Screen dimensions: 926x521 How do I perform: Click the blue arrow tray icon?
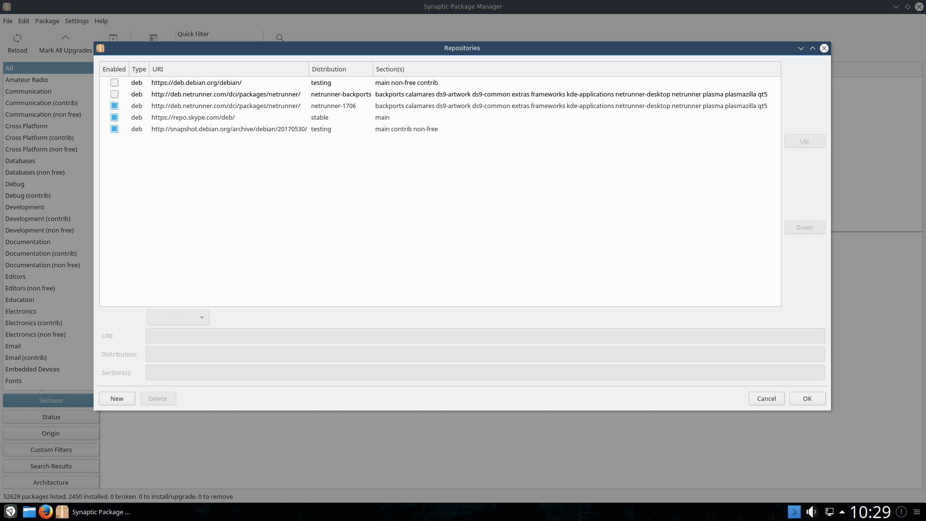tap(794, 512)
